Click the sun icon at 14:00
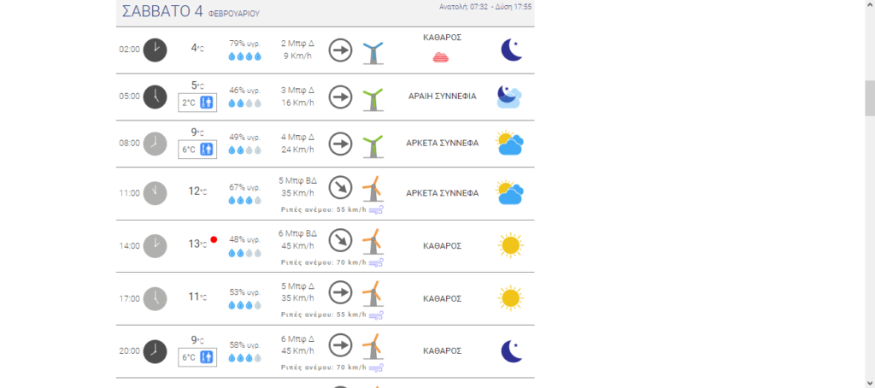 [510, 246]
